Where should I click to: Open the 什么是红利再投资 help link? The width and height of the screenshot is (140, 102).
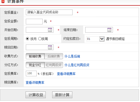(77, 65)
